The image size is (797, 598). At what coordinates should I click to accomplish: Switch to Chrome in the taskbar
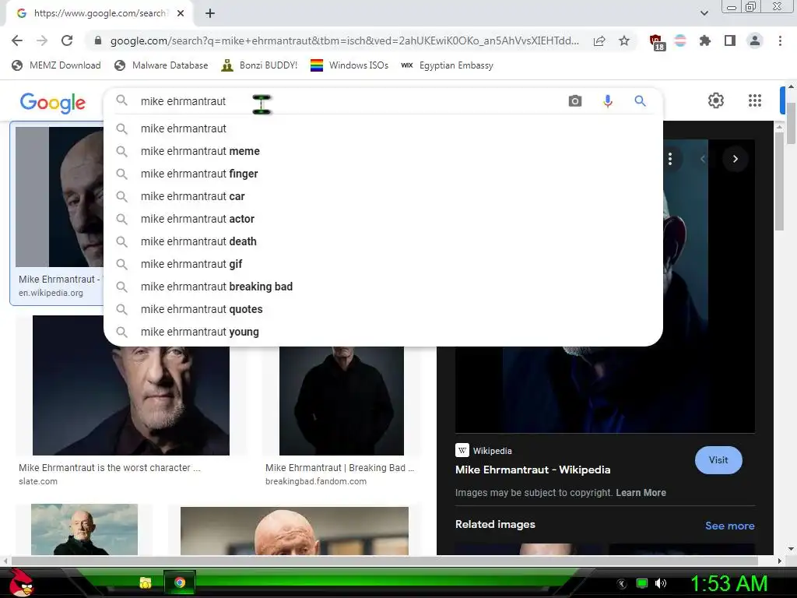point(180,582)
